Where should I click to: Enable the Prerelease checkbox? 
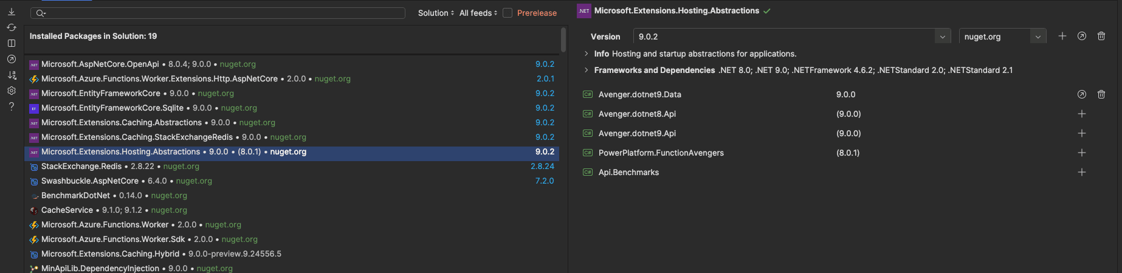508,13
